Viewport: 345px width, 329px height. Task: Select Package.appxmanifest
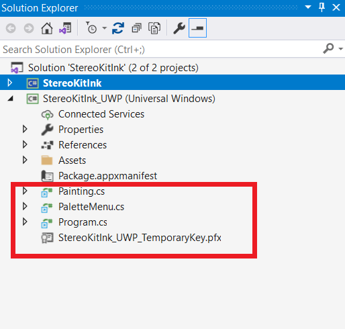point(107,176)
